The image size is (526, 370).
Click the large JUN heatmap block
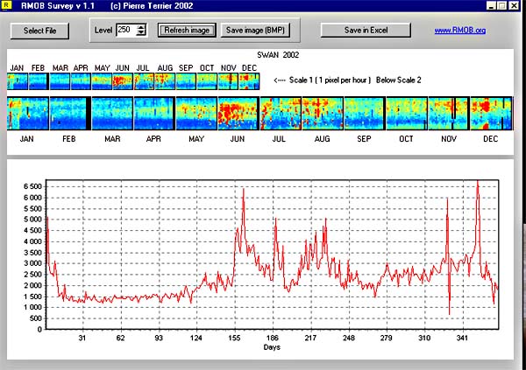(x=237, y=114)
